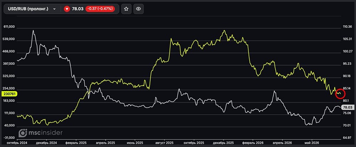Click the июнь 2025 date label
This screenshot has height=147, width=356.
click(x=135, y=143)
